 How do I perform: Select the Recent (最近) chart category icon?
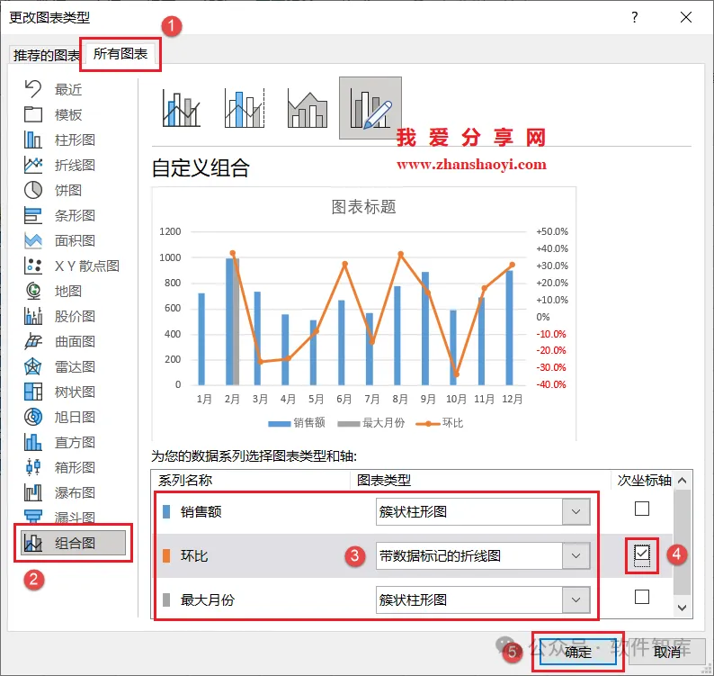coord(32,88)
